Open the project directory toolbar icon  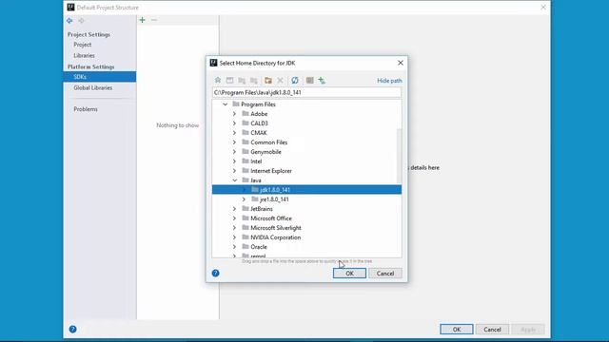click(x=242, y=80)
